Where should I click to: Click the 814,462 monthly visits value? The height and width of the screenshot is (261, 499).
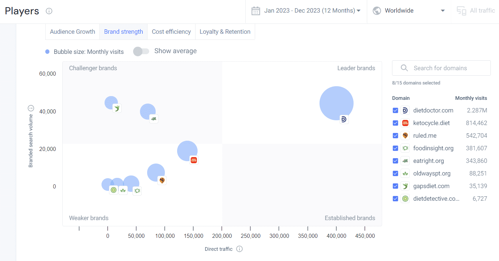[477, 123]
